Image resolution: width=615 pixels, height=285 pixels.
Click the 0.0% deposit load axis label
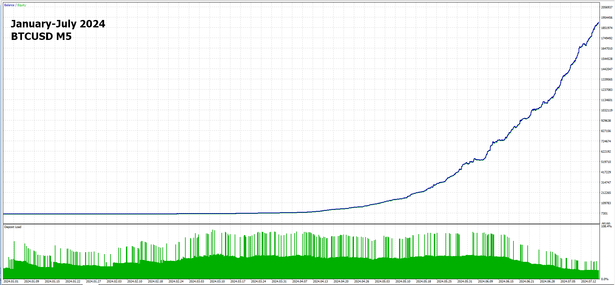pos(605,279)
